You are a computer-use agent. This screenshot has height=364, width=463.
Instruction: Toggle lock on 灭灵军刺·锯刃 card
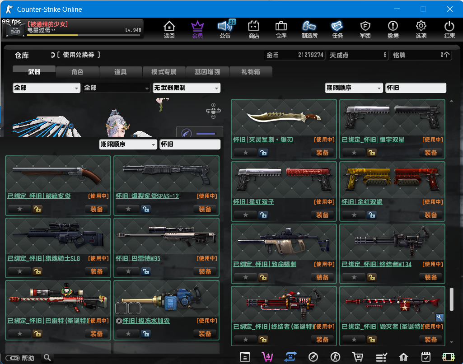(x=263, y=153)
